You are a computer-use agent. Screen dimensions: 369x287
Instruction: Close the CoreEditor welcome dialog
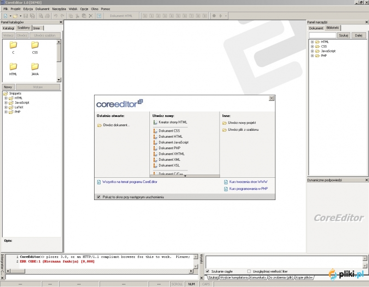[x=271, y=98]
